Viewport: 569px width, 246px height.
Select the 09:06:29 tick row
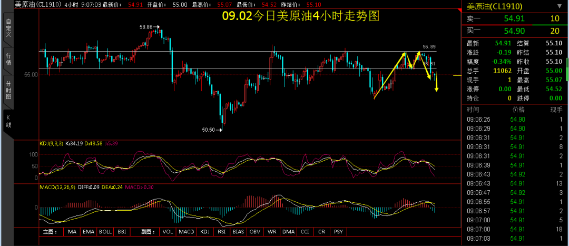(515, 128)
